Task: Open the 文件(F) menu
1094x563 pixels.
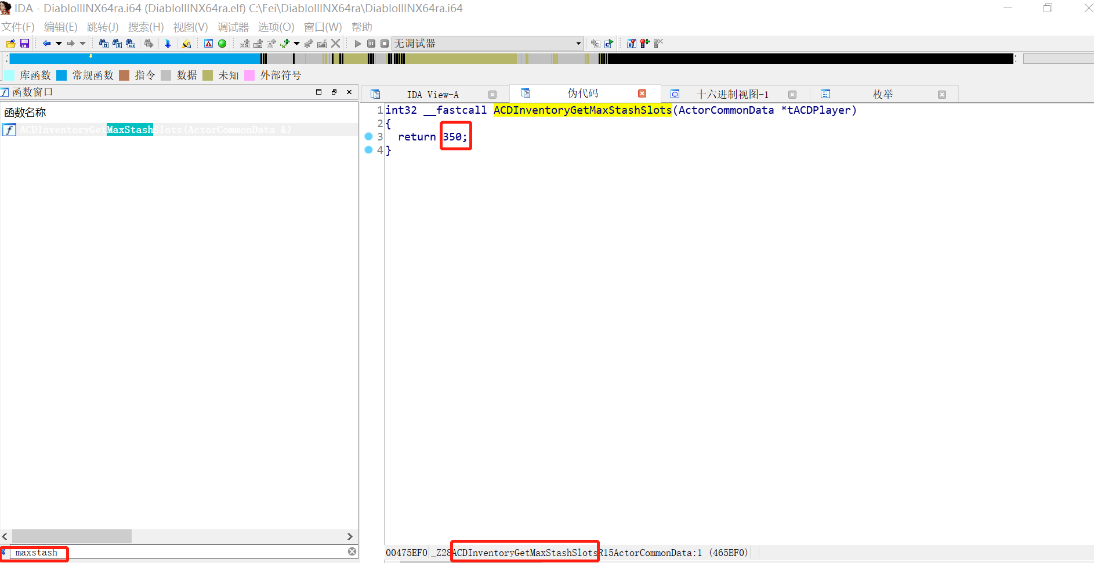Action: [18, 27]
